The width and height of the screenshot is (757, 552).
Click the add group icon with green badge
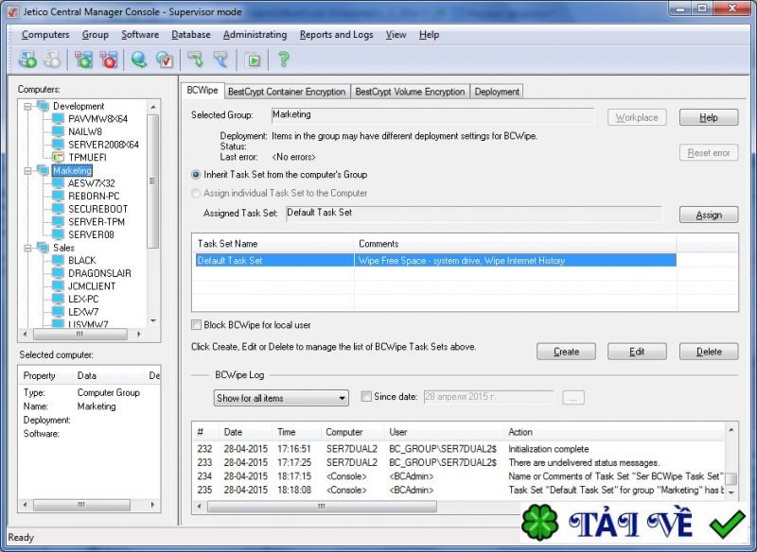coord(84,60)
